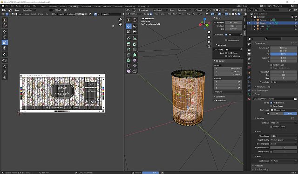Select the 3D viewport Select Box tool

tap(129, 20)
